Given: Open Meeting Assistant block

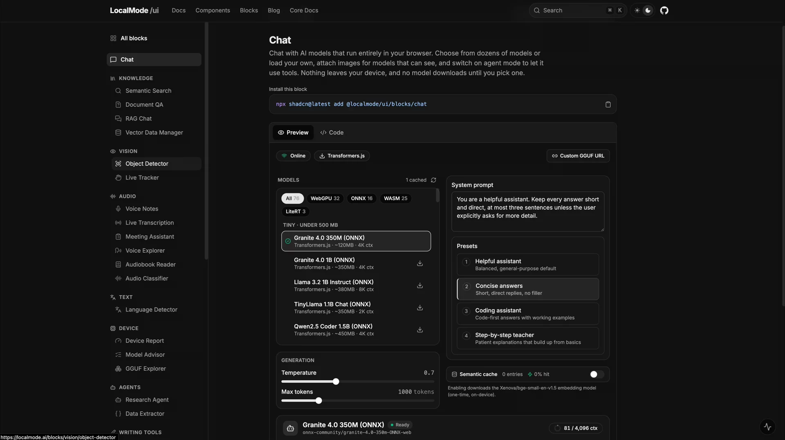Looking at the screenshot, I should pos(156,236).
